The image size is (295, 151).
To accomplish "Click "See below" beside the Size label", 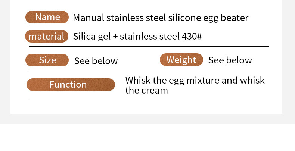I will click(x=96, y=61).
